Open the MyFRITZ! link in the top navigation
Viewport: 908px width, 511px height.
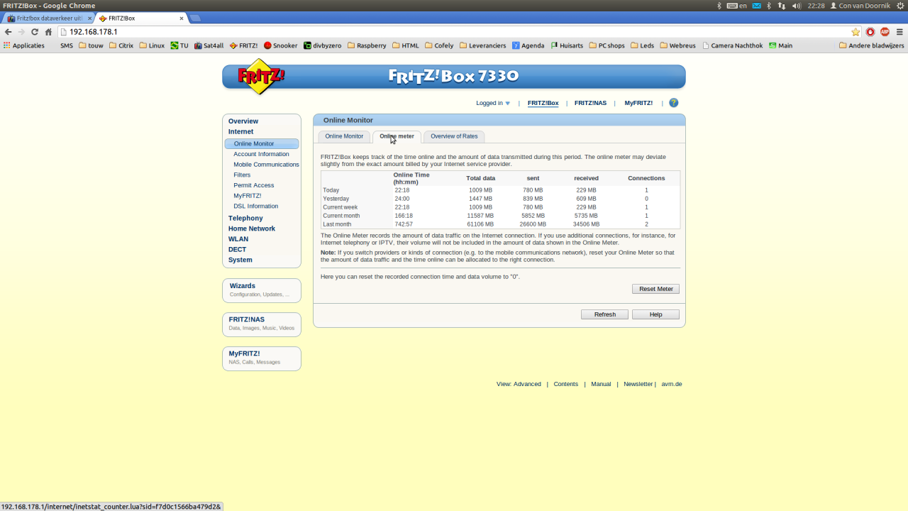(638, 103)
